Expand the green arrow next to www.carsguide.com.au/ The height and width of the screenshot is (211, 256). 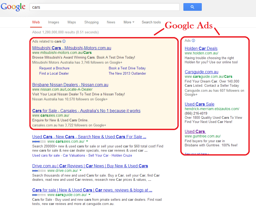coord(89,194)
